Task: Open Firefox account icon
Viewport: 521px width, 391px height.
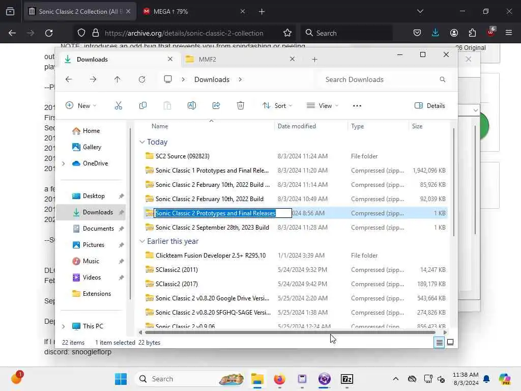Action: [454, 33]
